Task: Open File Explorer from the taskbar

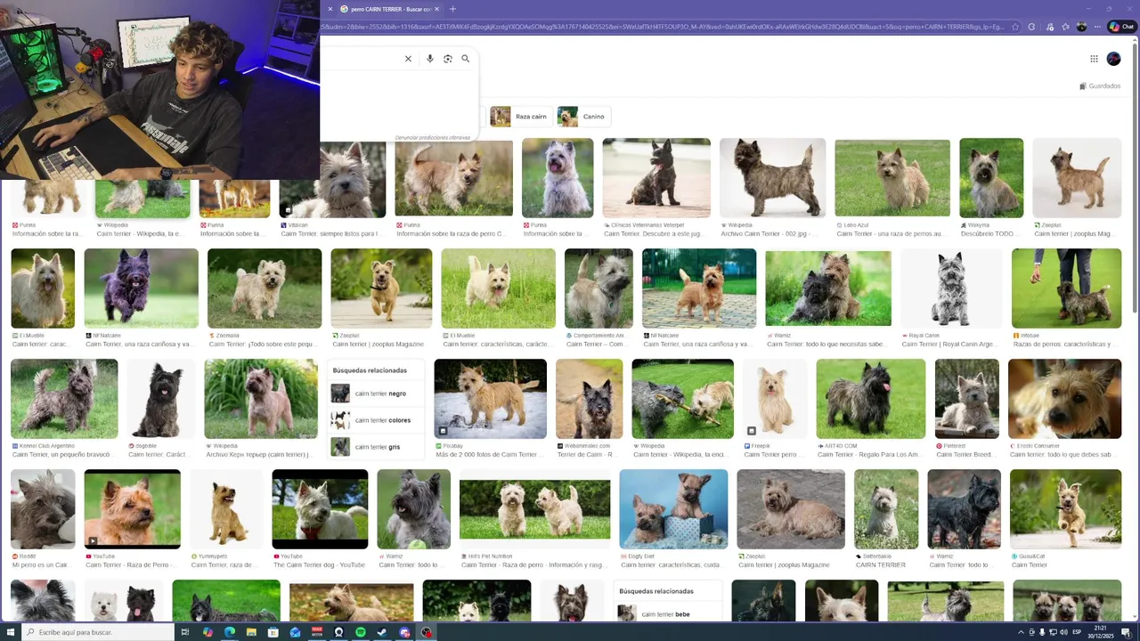Action: point(251,632)
